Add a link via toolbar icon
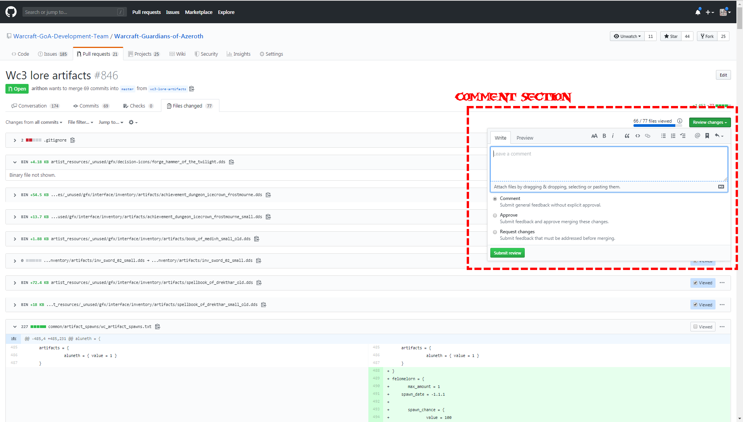The height and width of the screenshot is (422, 743). (647, 136)
